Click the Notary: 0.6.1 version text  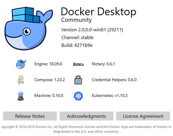tap(103, 64)
